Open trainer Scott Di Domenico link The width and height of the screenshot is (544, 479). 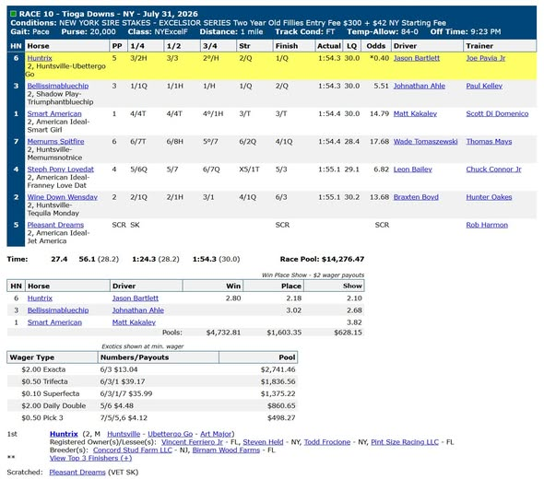[497, 113]
